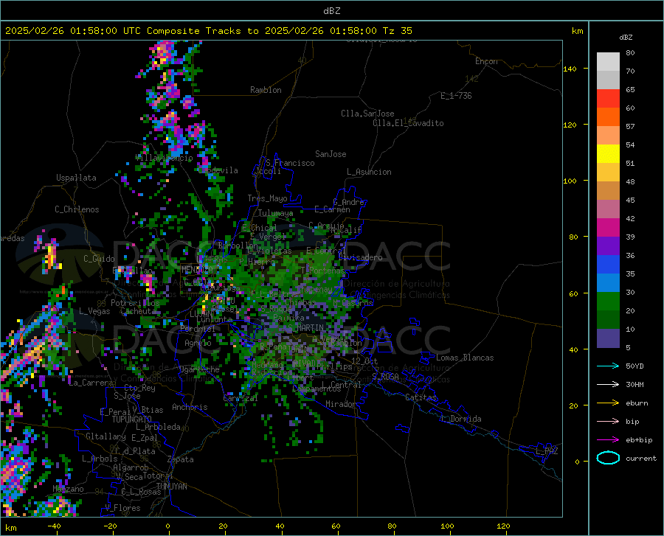Select the yellow 51 dBZ color swatch
The height and width of the screenshot is (536, 664).
coord(608,154)
